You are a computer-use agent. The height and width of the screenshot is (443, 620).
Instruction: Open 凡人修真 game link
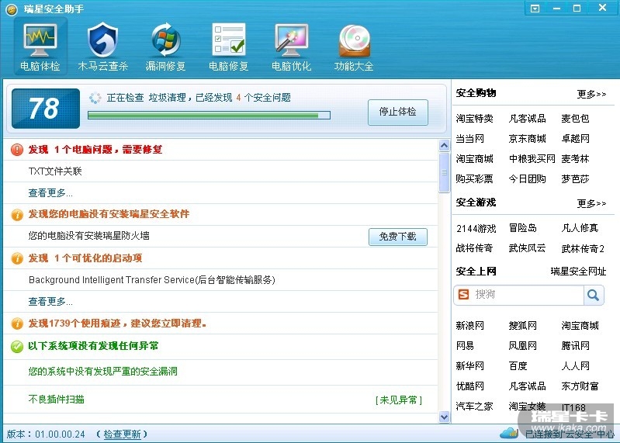pos(580,228)
